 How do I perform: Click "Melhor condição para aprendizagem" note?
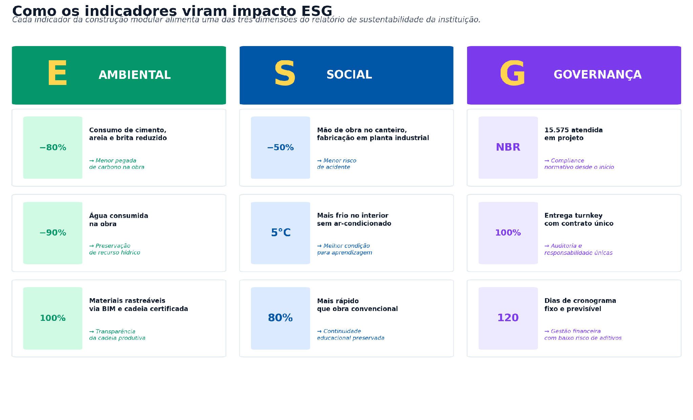pos(344,249)
